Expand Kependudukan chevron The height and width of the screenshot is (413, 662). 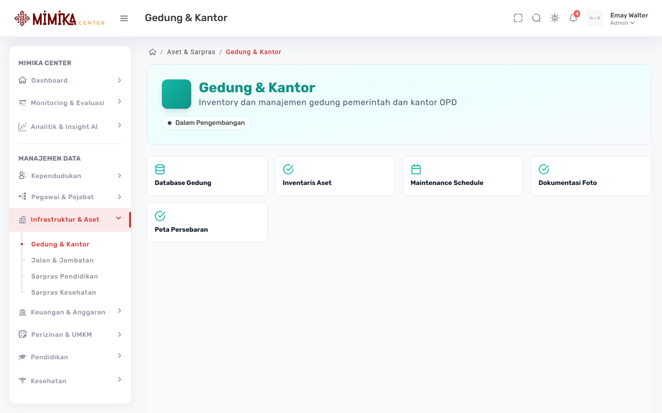120,176
